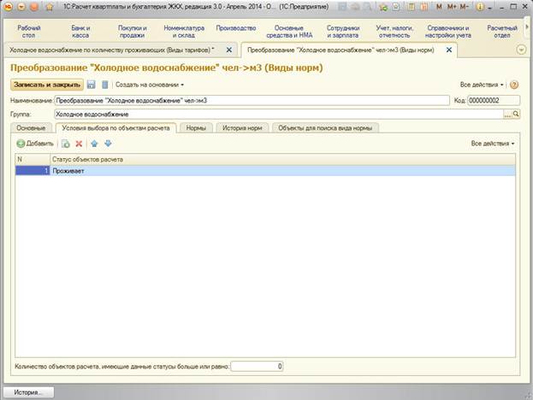Click the red delete row icon
The image size is (533, 400).
(x=79, y=144)
